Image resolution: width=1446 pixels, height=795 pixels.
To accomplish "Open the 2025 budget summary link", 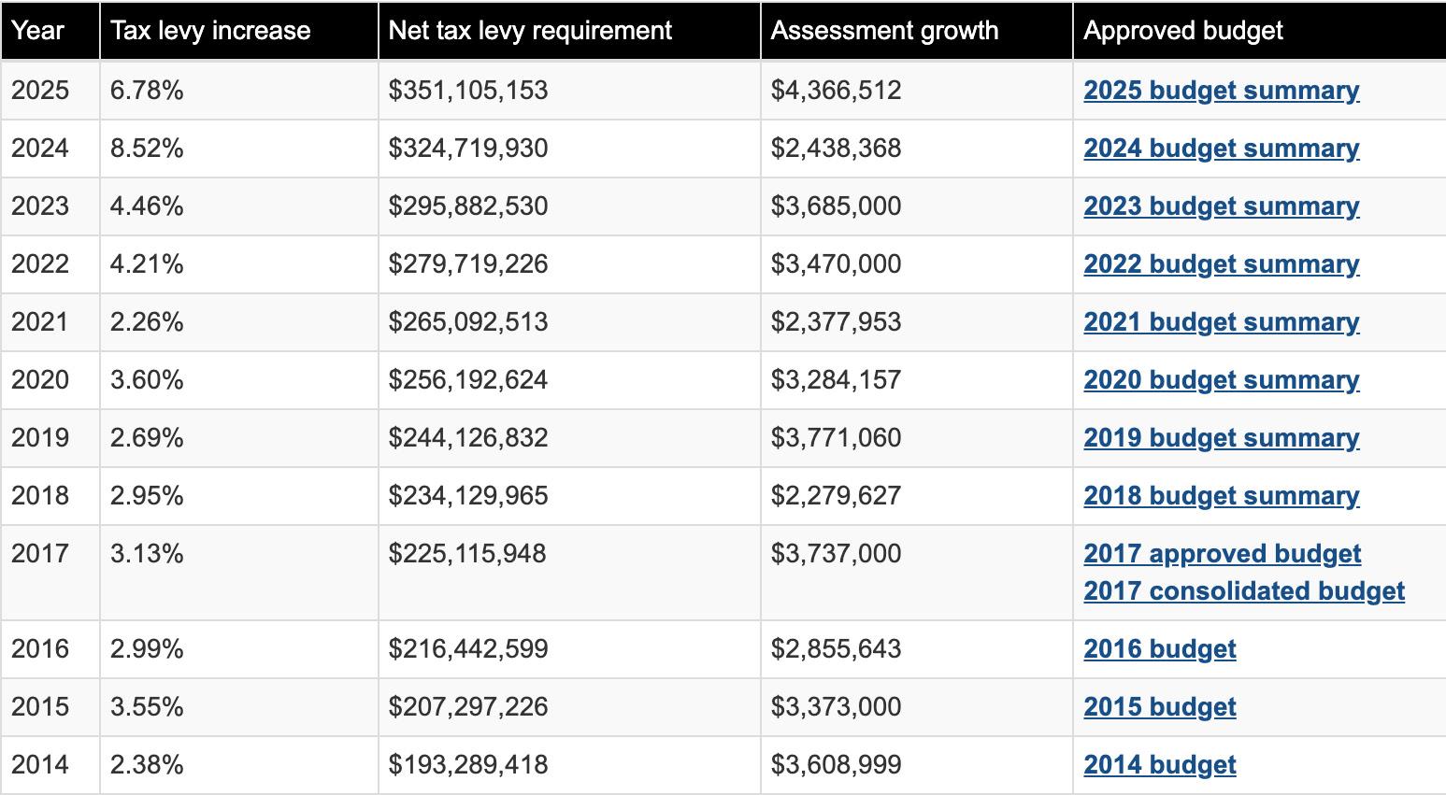I will click(1221, 91).
